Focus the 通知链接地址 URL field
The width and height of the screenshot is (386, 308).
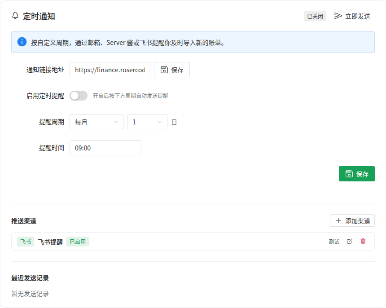[110, 70]
